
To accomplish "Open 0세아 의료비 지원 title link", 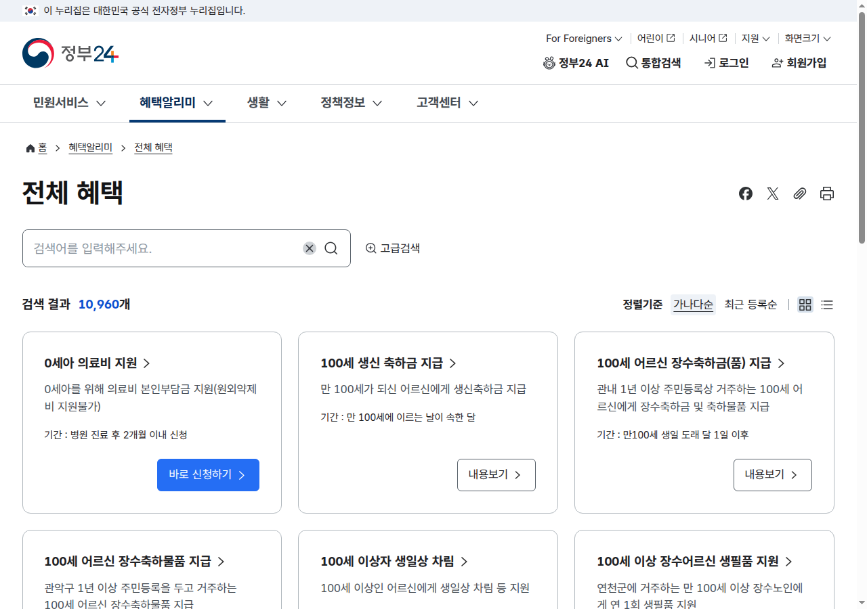I will coord(98,363).
